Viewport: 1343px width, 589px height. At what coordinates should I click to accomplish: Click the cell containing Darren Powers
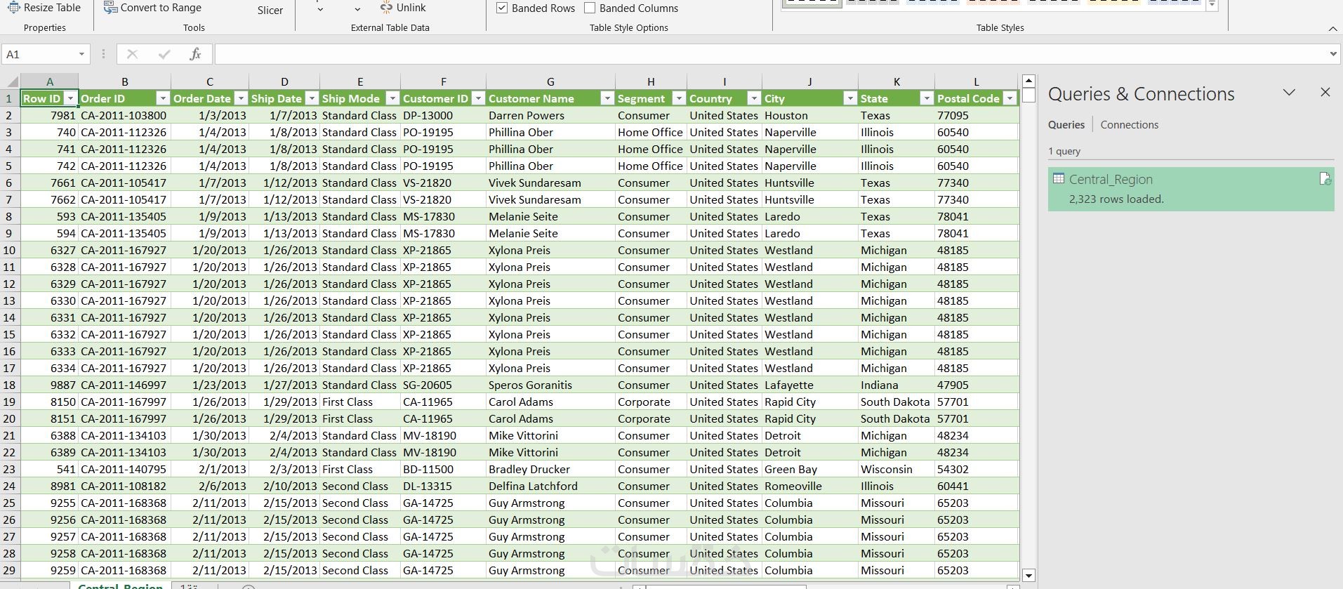click(x=550, y=115)
